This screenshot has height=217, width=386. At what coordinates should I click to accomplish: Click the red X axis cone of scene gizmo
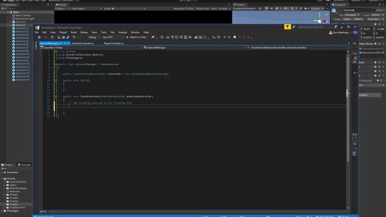click(x=324, y=21)
